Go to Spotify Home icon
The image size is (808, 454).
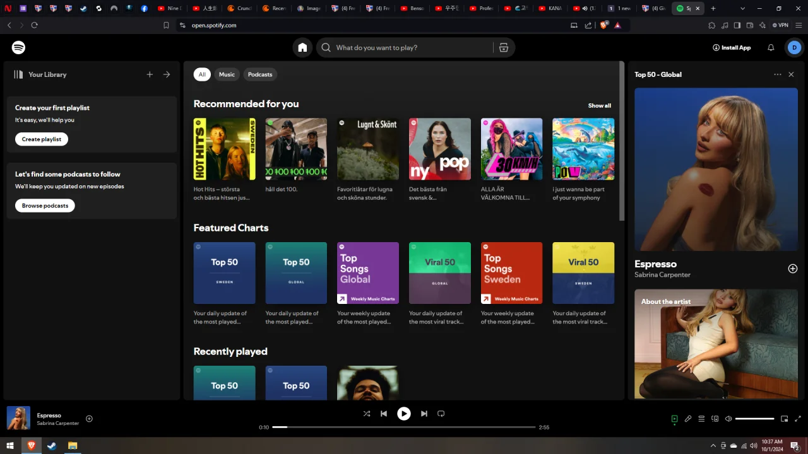click(x=302, y=47)
